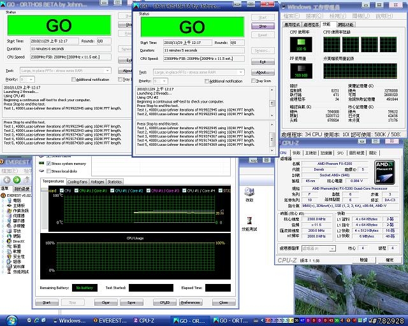Open 檔案(F) menu in Task Manager
The width and height of the screenshot is (408, 326).
tap(291, 16)
